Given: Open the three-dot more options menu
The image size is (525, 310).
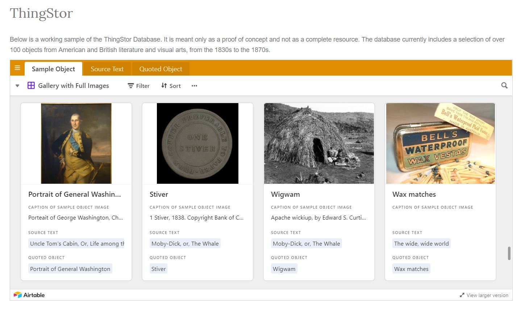Looking at the screenshot, I should [x=194, y=86].
